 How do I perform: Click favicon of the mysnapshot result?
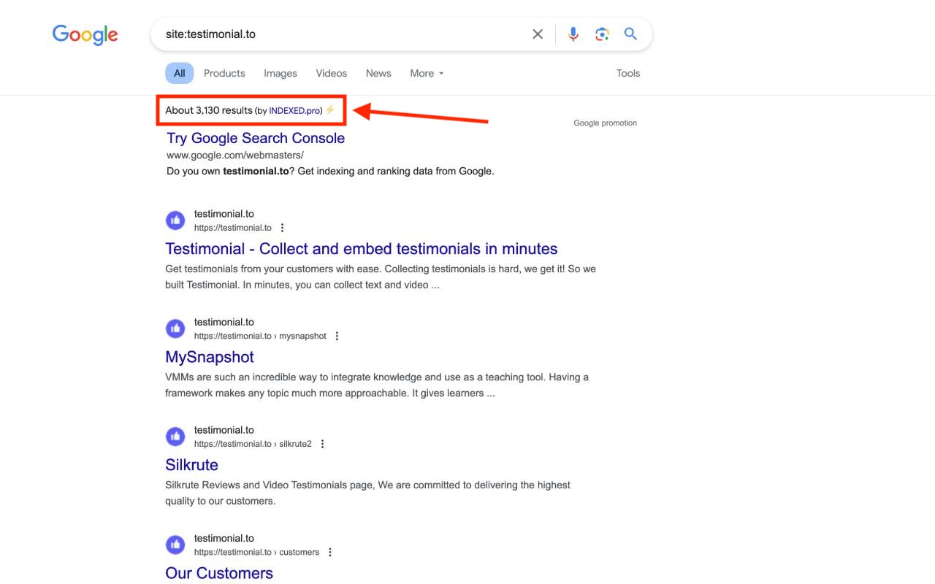[x=175, y=328]
